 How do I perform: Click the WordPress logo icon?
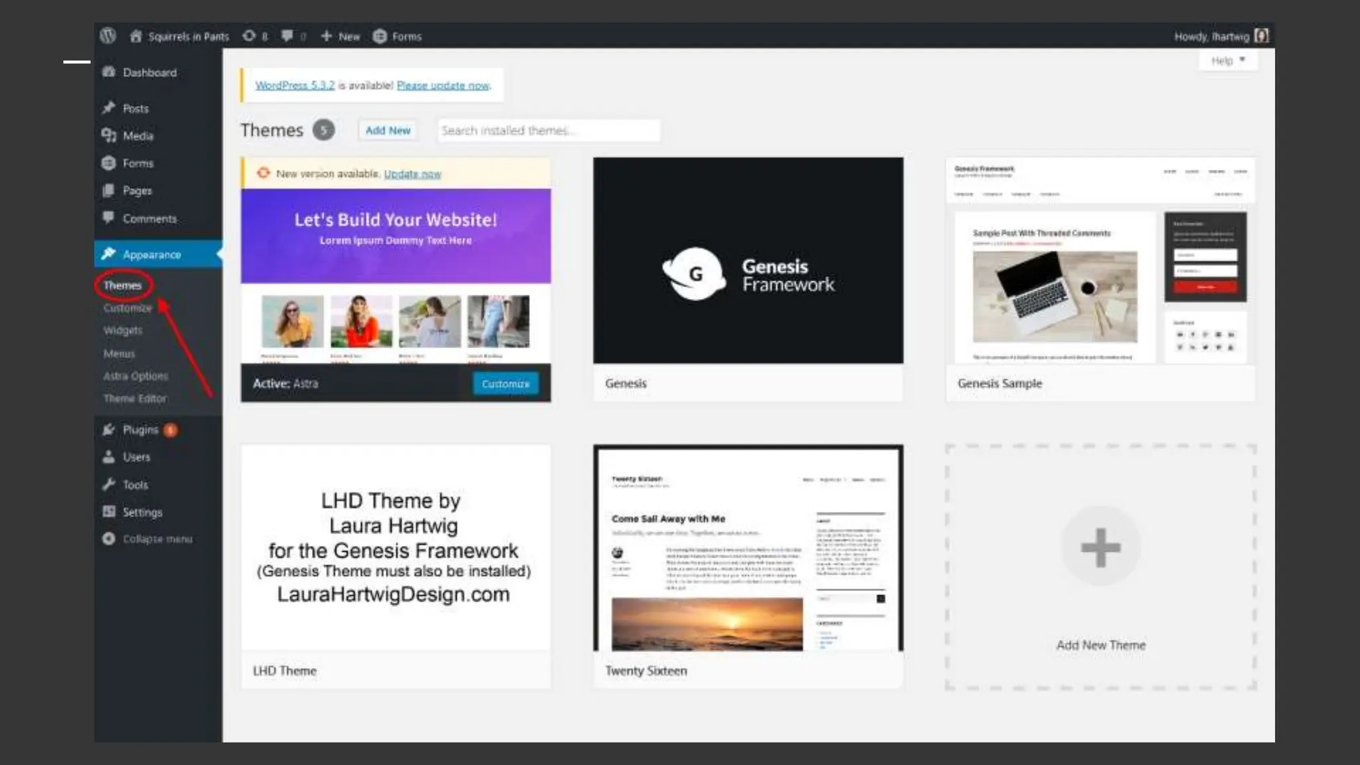108,36
